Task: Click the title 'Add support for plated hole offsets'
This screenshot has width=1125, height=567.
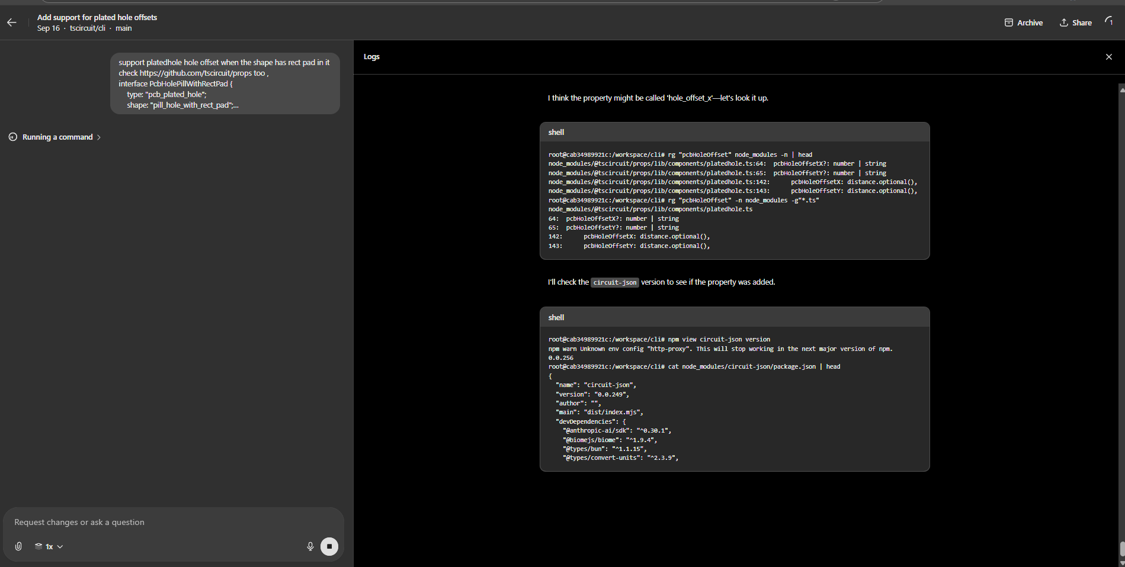Action: coord(97,17)
